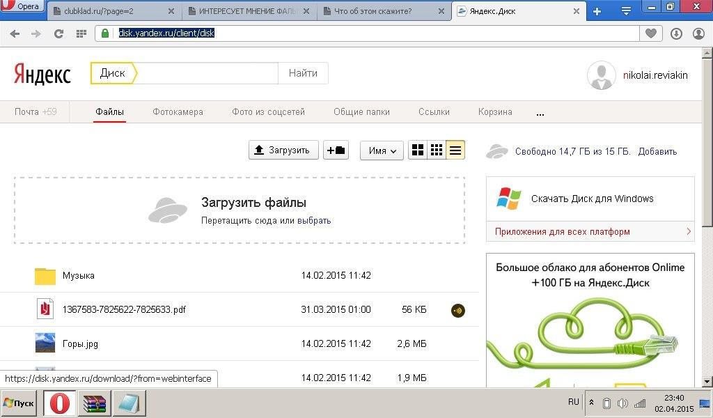713x418 pixels.
Task: Select the Горы.jpg file name
Action: point(80,344)
